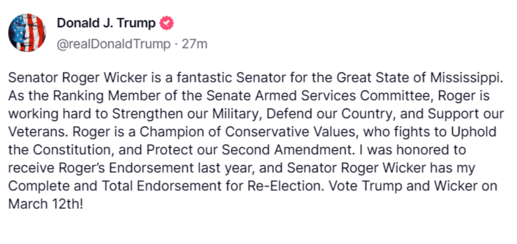Click the 'Re-Election.' word
Viewport: 517px width, 244px height.
(286, 186)
